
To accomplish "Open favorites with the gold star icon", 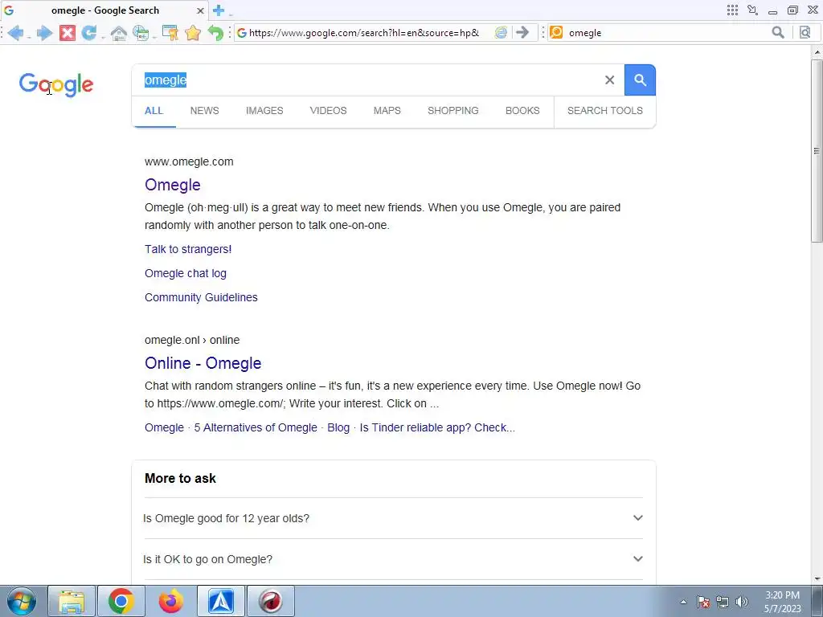I will [193, 33].
